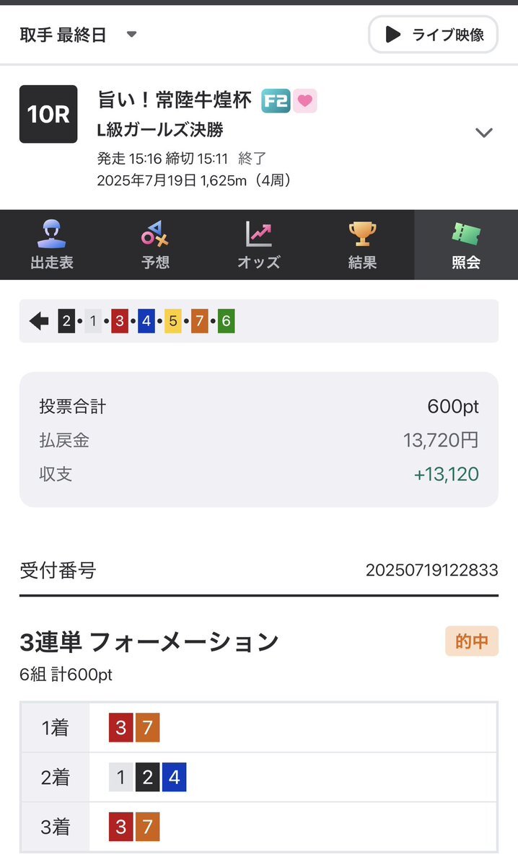518x865 pixels.
Task: Tap the 受付番号 receipt number
Action: point(432,570)
